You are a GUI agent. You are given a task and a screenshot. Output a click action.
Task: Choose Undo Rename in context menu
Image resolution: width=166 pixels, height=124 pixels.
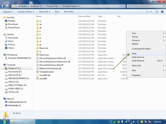click(146, 61)
